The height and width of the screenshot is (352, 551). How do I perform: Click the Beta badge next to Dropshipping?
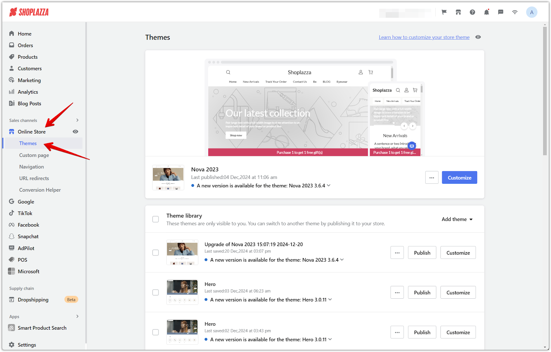click(x=71, y=299)
